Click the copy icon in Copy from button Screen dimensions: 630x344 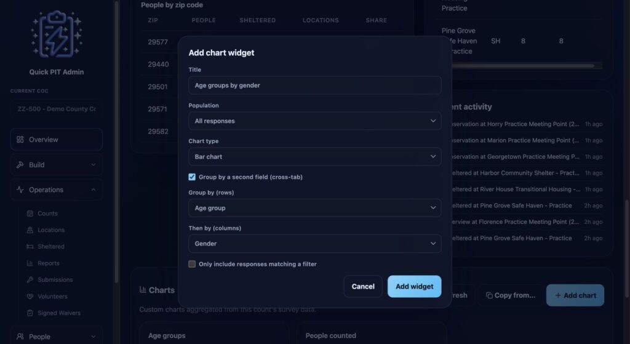[x=489, y=295]
